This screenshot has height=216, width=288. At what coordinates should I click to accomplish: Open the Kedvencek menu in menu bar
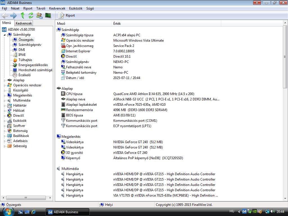coord(57,8)
